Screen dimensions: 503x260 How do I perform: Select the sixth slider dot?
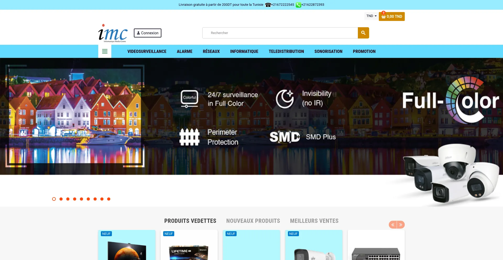click(x=88, y=199)
